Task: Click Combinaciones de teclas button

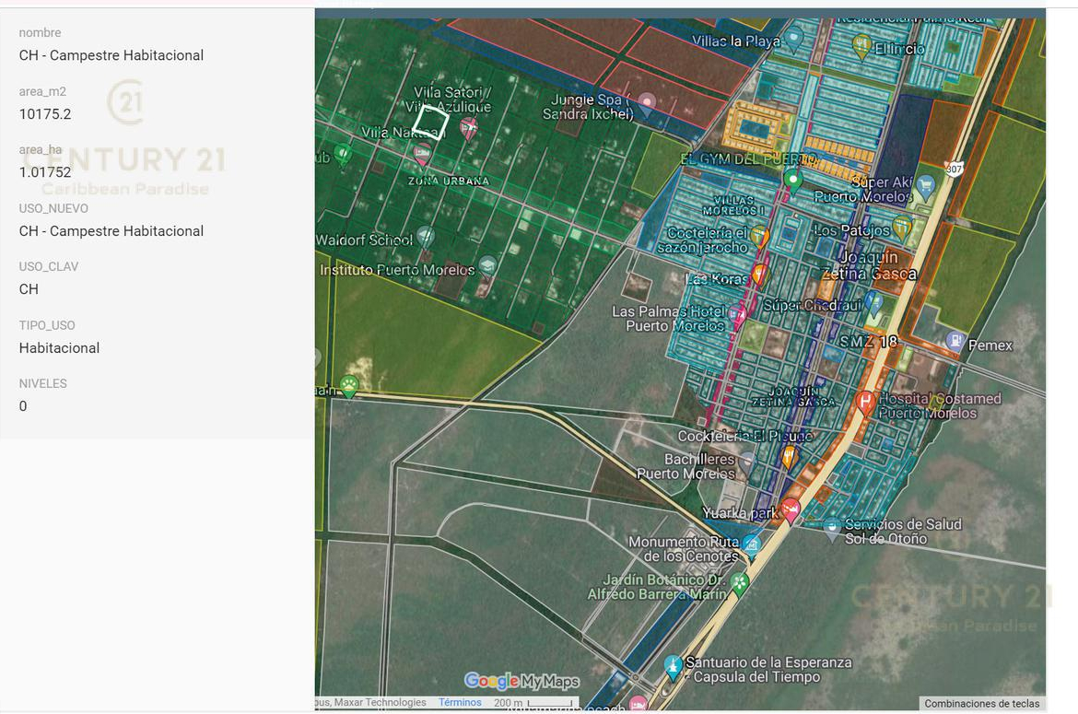Action: click(981, 704)
